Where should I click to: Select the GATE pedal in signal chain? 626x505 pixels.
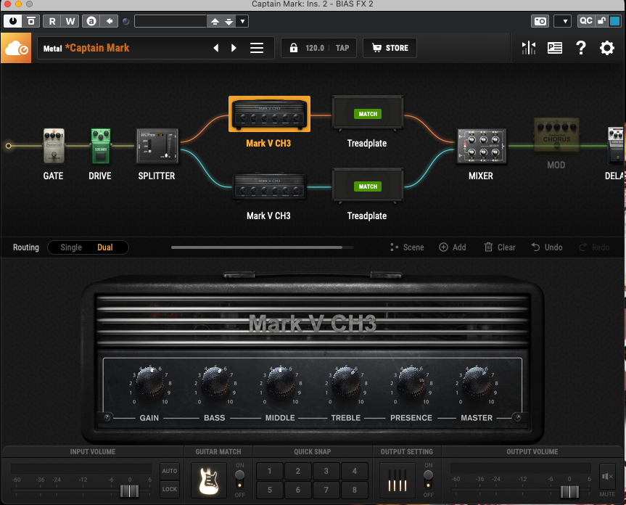click(54, 146)
